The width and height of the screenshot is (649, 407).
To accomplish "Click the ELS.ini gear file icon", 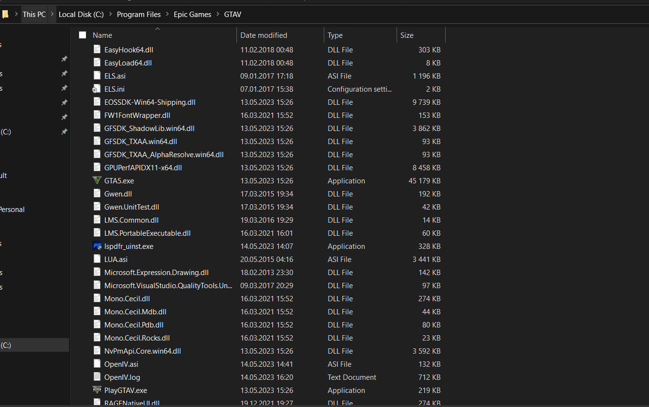I will pos(97,89).
